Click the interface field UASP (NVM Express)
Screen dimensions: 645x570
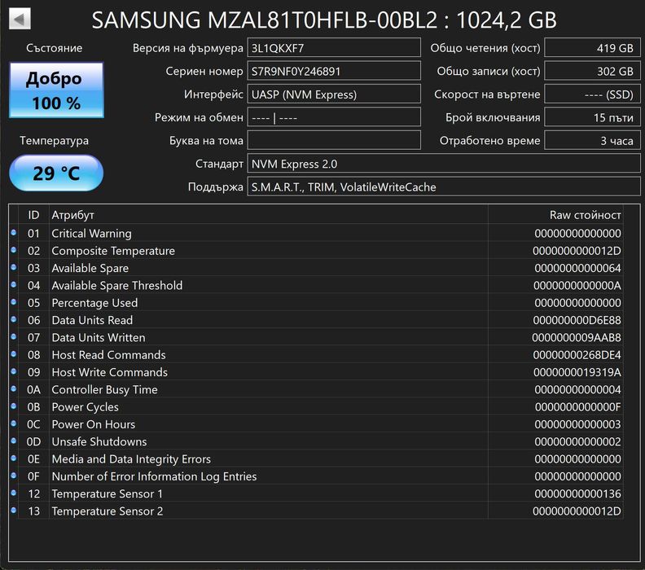pyautogui.click(x=334, y=94)
